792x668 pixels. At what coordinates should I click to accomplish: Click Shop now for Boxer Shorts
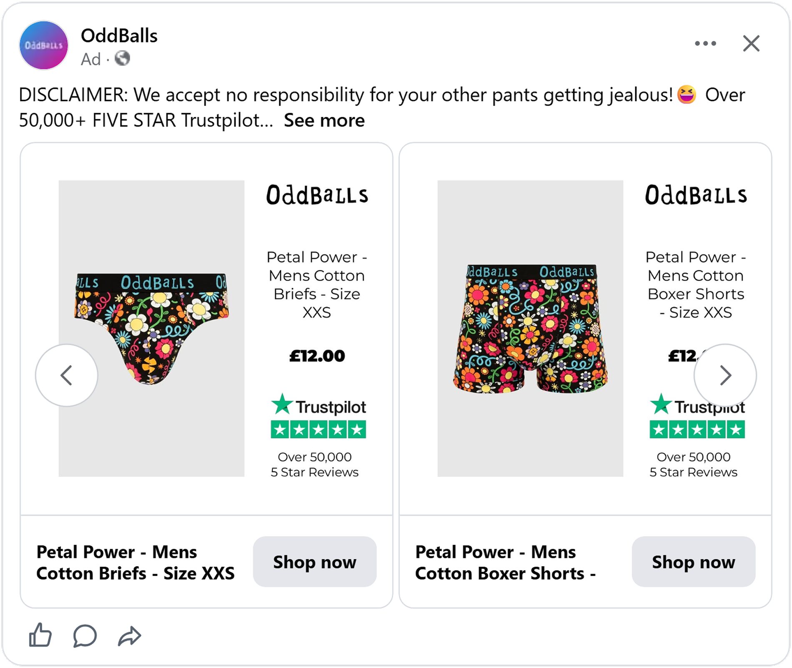(x=694, y=562)
